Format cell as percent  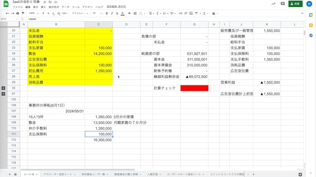(x=48, y=13)
